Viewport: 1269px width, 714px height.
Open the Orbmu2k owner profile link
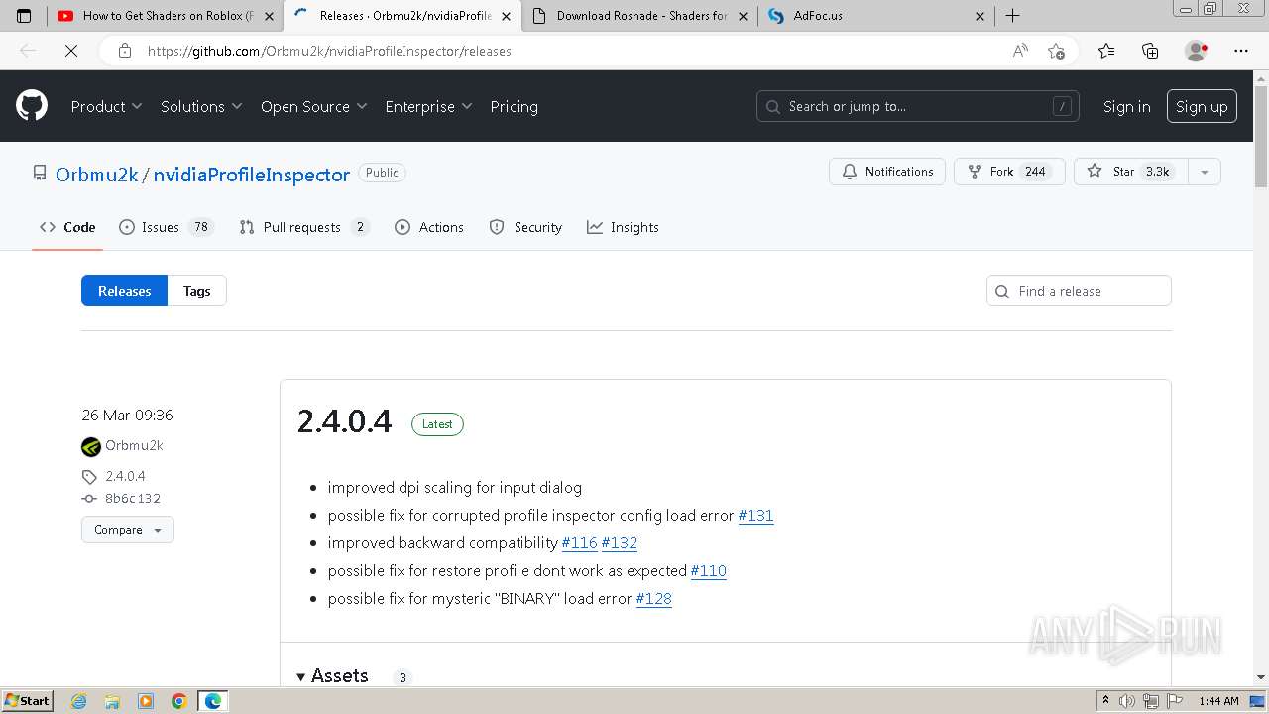97,175
